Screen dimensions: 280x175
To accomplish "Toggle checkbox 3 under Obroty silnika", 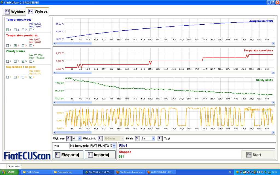I will coord(23,61).
